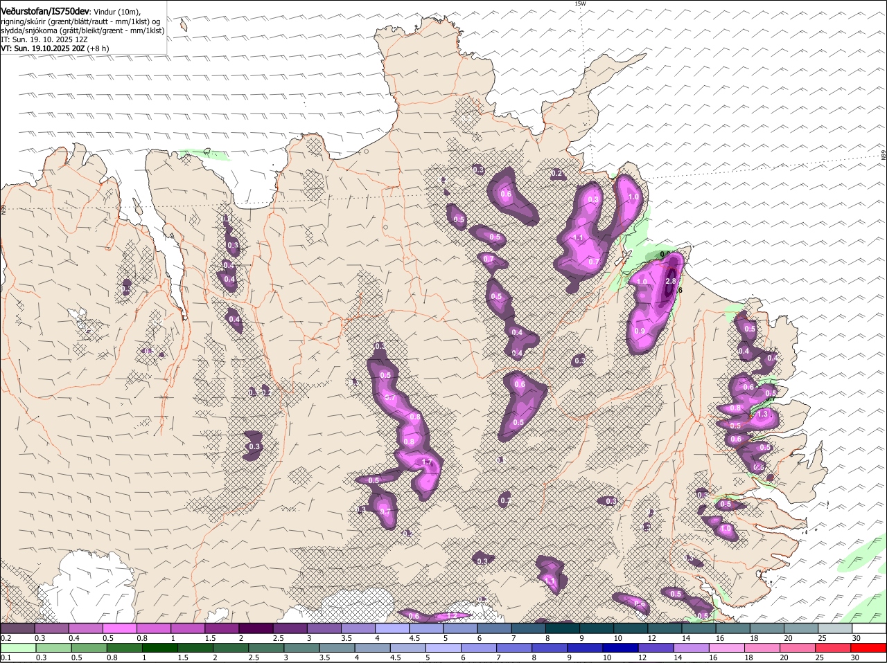Click the 'slydda/snjókoma (grátt/bleikt/grænt' description line
Screen dimensions: 887x663
point(82,30)
